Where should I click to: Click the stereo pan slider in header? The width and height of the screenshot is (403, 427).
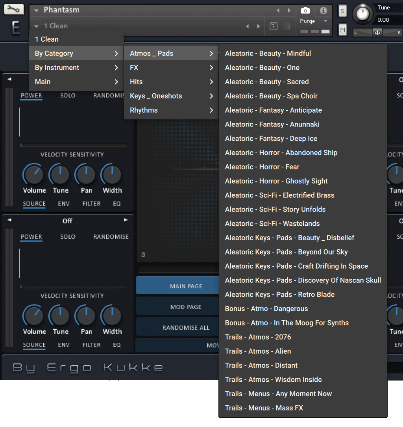(377, 33)
